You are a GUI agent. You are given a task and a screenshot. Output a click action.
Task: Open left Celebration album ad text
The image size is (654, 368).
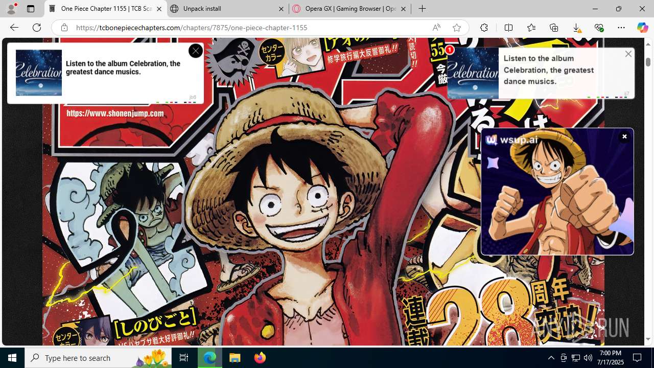123,67
